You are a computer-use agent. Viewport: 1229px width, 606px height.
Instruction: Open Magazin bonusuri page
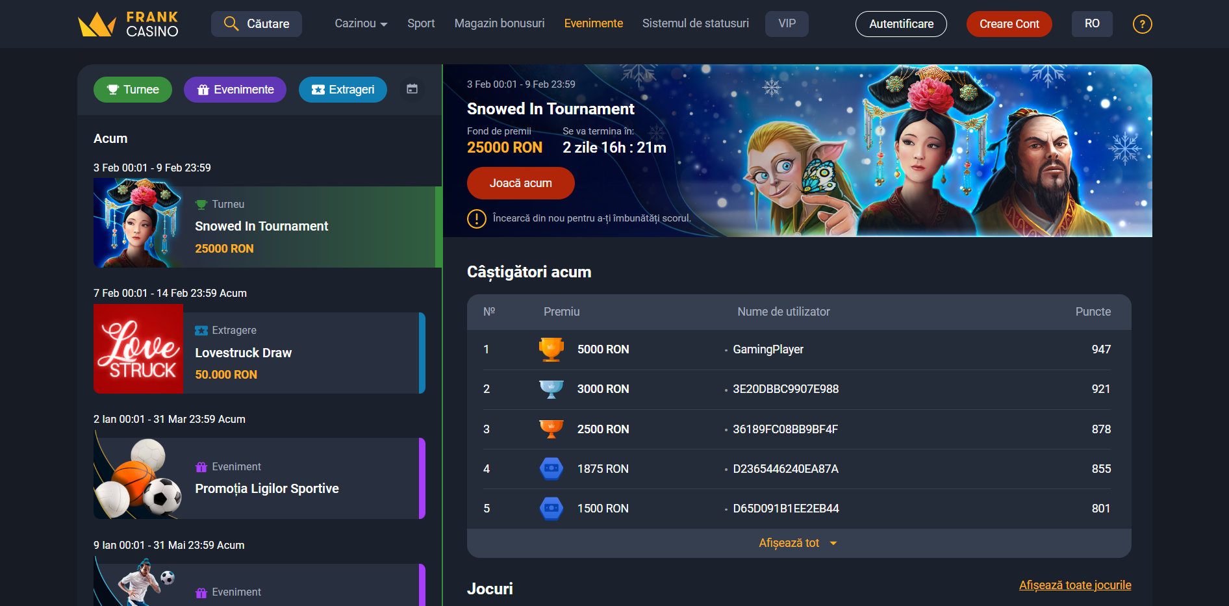click(500, 24)
